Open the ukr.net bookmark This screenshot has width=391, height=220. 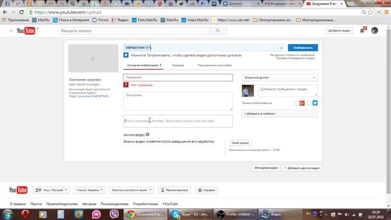231,20
